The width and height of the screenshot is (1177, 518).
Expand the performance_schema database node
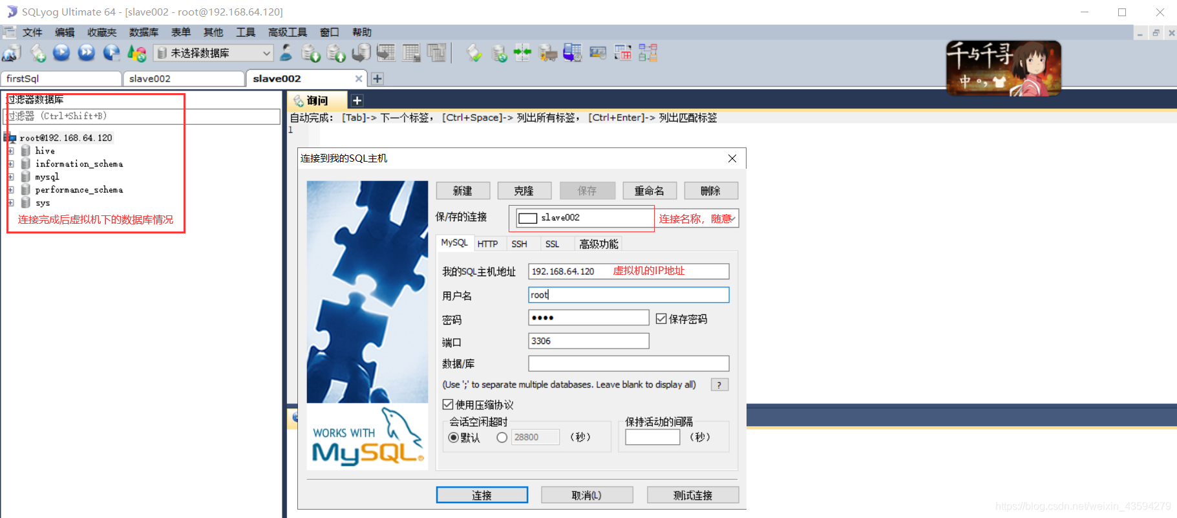11,189
